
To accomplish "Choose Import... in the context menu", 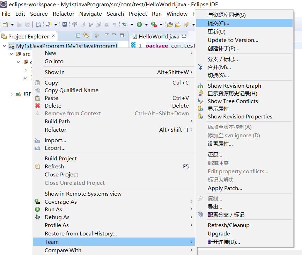I will (x=113, y=140).
